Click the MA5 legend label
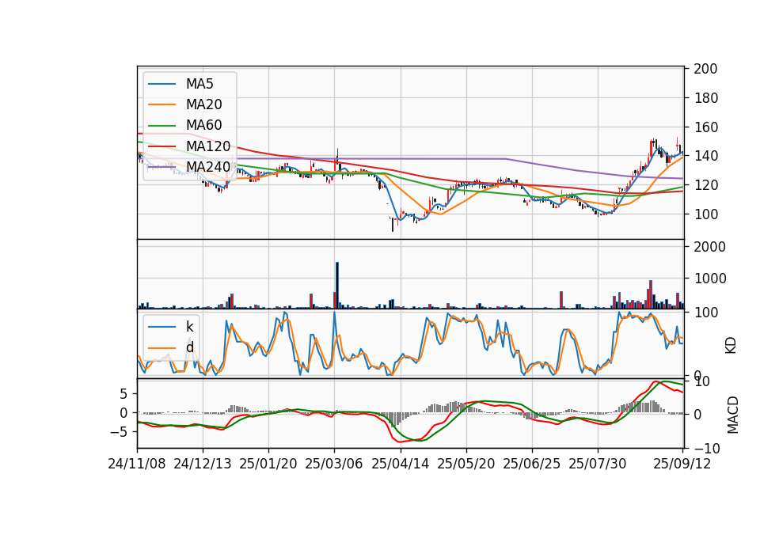This screenshot has height=546, width=760. click(x=199, y=84)
